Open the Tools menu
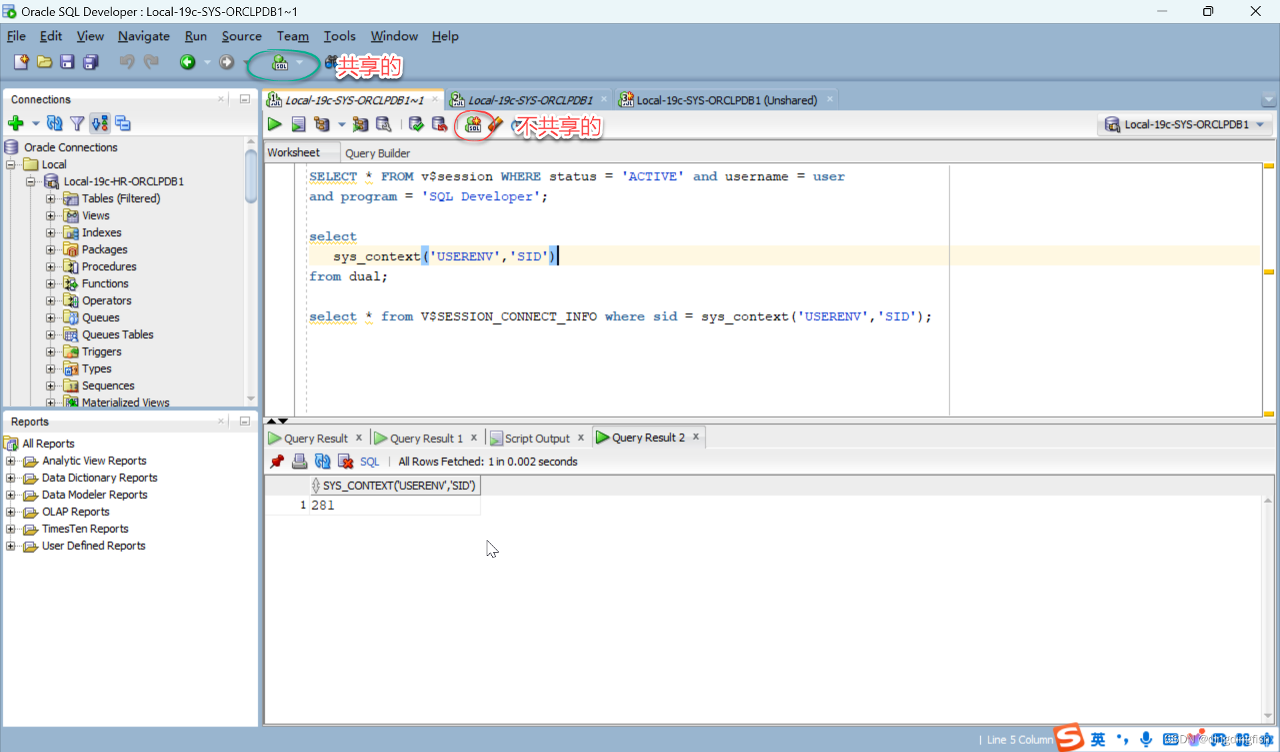The width and height of the screenshot is (1280, 752). point(339,36)
